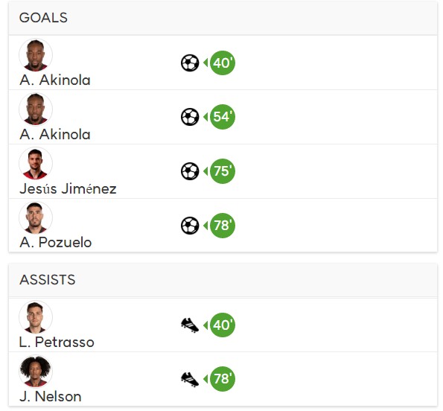Screen dimensions: 443x411
Task: Select the 78' assist minute badge for Nelson
Action: pos(223,379)
